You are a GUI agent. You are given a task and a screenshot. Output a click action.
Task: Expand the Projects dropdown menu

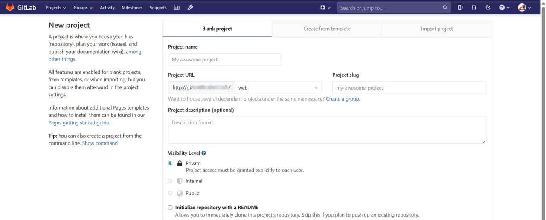(56, 7)
